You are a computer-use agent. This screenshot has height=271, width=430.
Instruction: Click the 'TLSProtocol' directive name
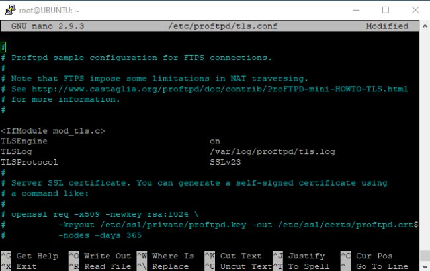tap(29, 162)
